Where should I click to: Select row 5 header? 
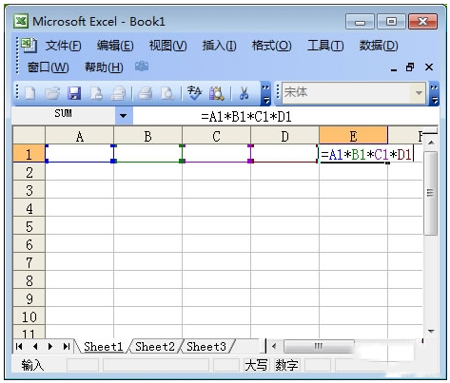coord(29,226)
